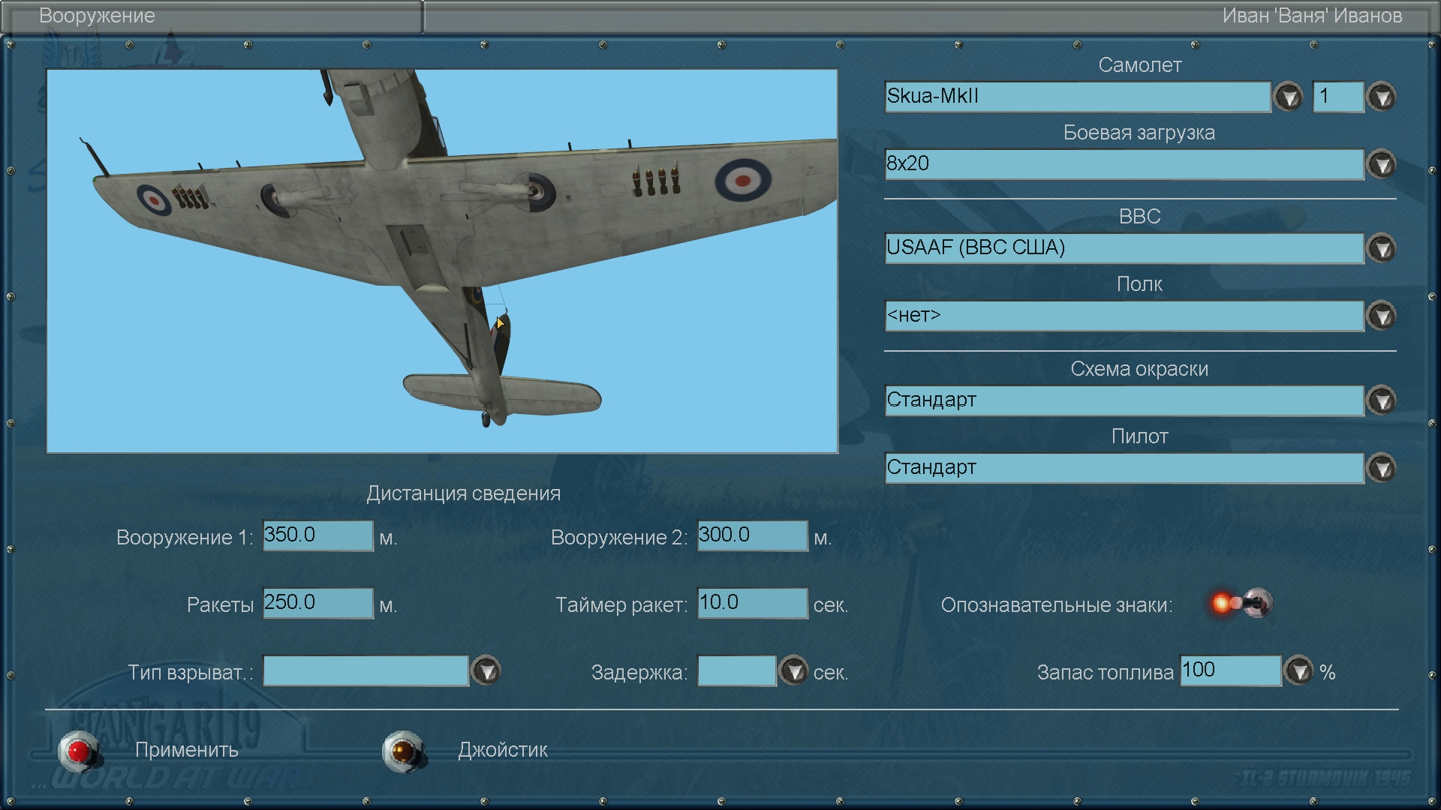1441x810 pixels.
Task: Open ВВС air force dropdown arrow
Action: (1382, 249)
